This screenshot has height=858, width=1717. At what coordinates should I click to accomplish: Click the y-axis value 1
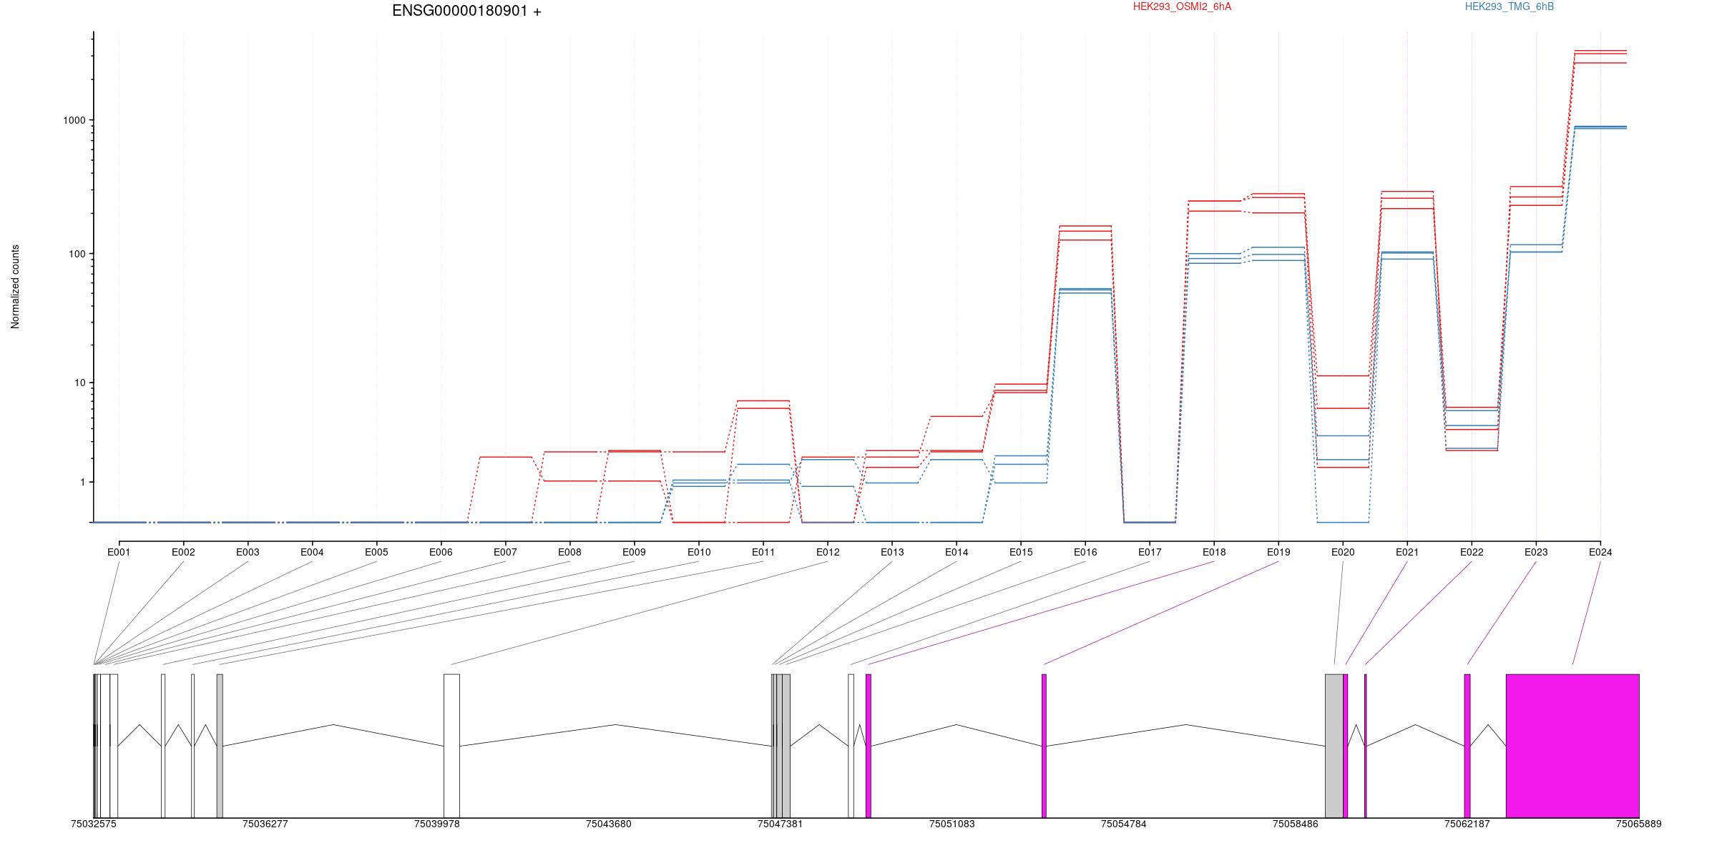[82, 483]
